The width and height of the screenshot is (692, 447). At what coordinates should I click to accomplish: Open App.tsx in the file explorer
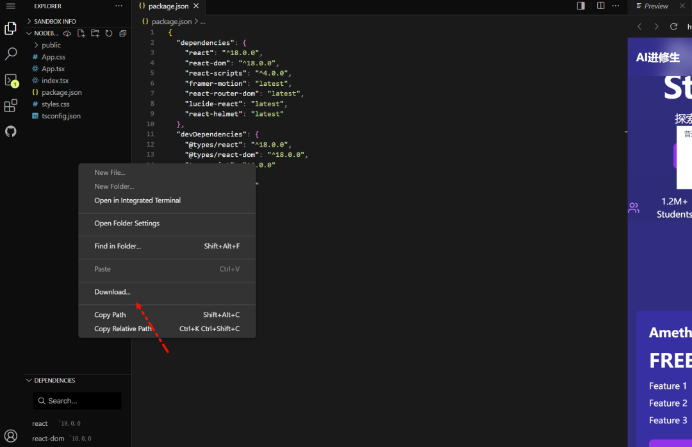pyautogui.click(x=53, y=69)
